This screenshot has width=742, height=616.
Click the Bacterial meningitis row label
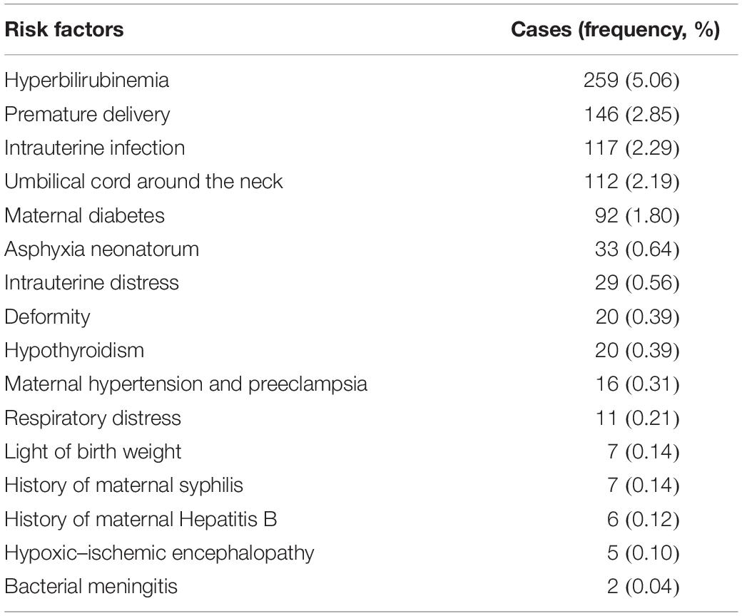(91, 587)
